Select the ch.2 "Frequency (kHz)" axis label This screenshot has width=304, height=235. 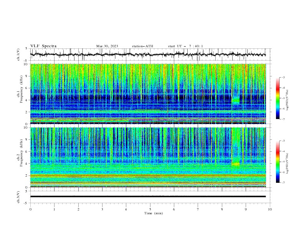(x=21, y=153)
